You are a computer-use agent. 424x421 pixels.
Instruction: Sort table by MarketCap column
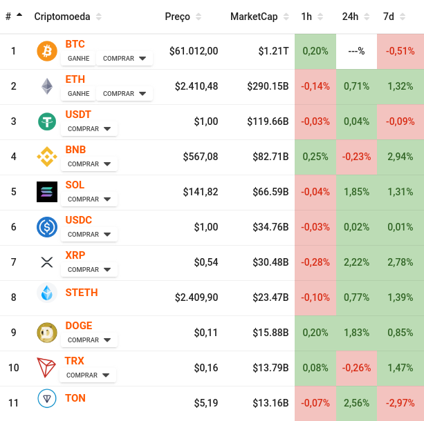tap(259, 17)
